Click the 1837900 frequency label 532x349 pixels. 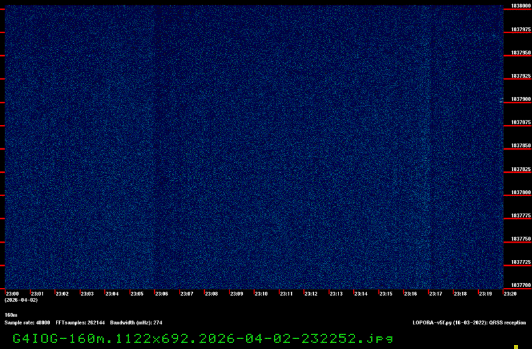(521, 99)
